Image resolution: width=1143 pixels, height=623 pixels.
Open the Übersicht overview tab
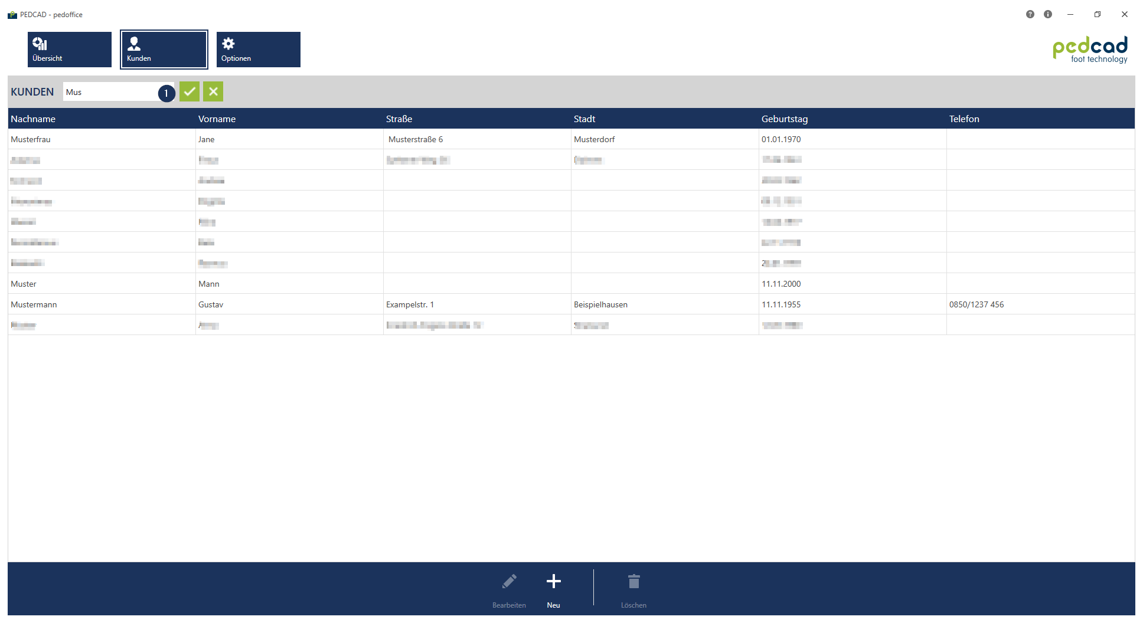pos(69,50)
